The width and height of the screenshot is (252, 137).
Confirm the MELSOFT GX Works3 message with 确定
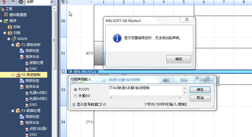coord(179,59)
